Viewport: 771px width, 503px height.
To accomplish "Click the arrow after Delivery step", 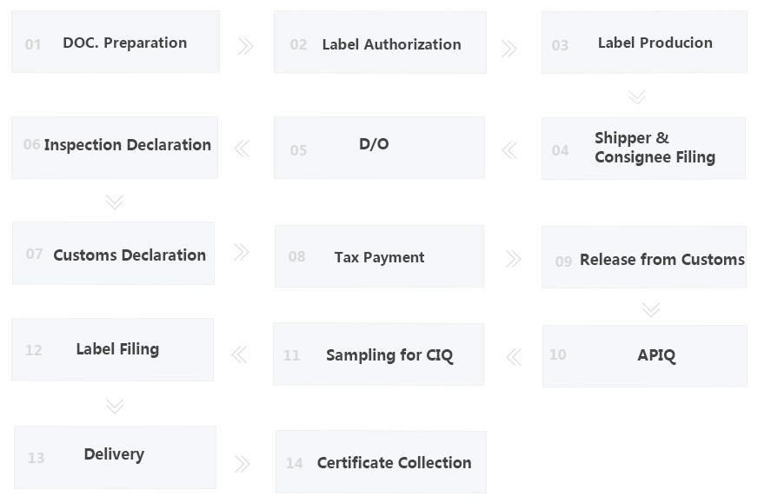I will 242,464.
